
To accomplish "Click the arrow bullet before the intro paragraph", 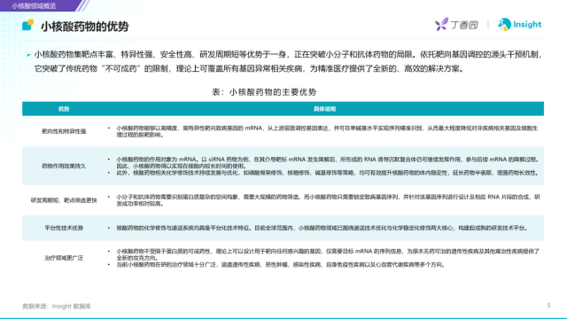I will [28, 55].
